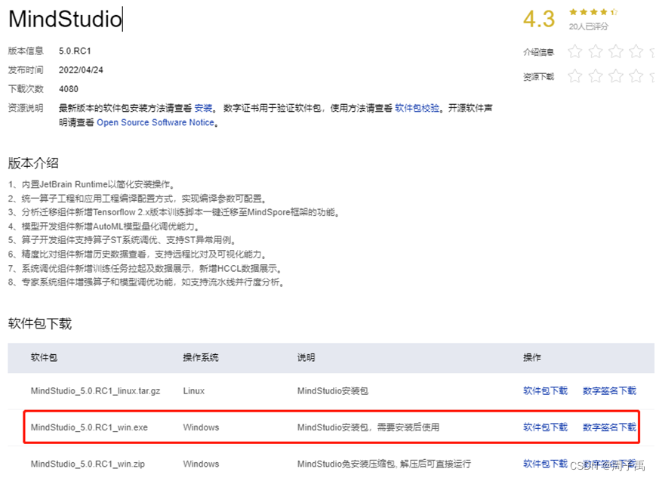Viewport: 656px width, 478px height.
Task: Open the Open Source Software Notice
Action: (155, 122)
